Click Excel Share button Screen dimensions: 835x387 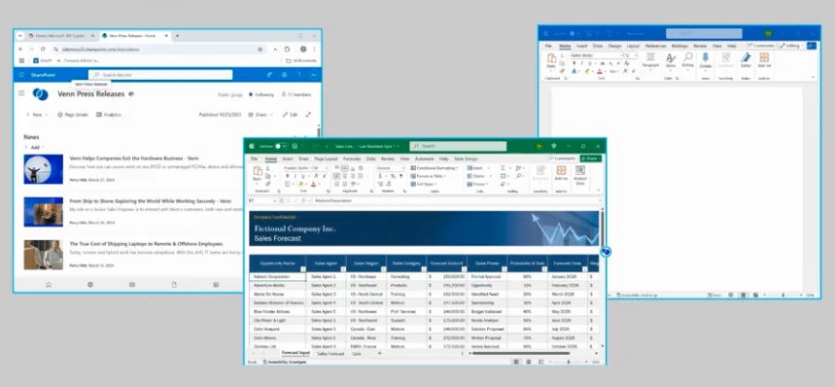point(591,158)
